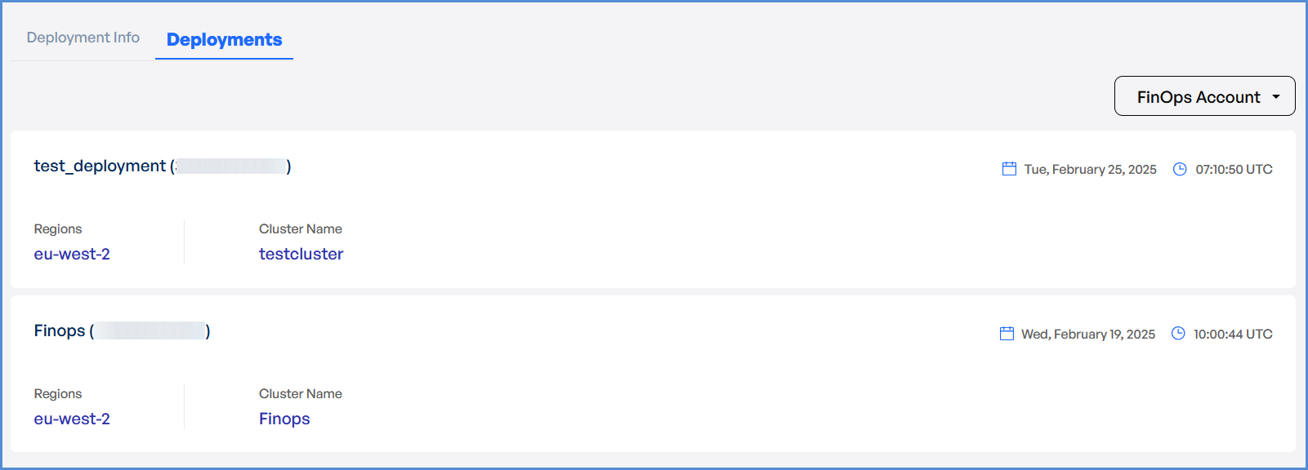Switch to the Deployment Info tab
Image resolution: width=1308 pixels, height=470 pixels.
(x=83, y=38)
